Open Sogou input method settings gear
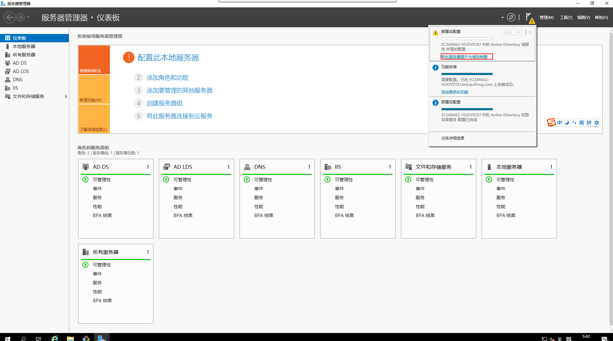 coord(596,123)
